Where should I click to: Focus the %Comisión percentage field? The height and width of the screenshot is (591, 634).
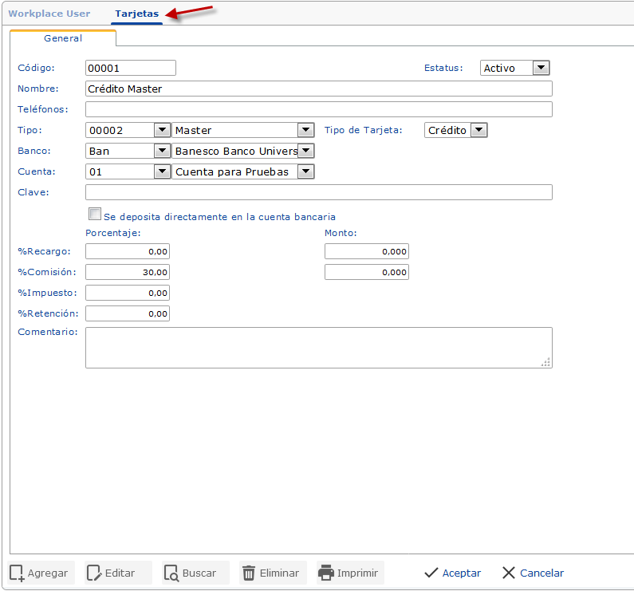128,272
